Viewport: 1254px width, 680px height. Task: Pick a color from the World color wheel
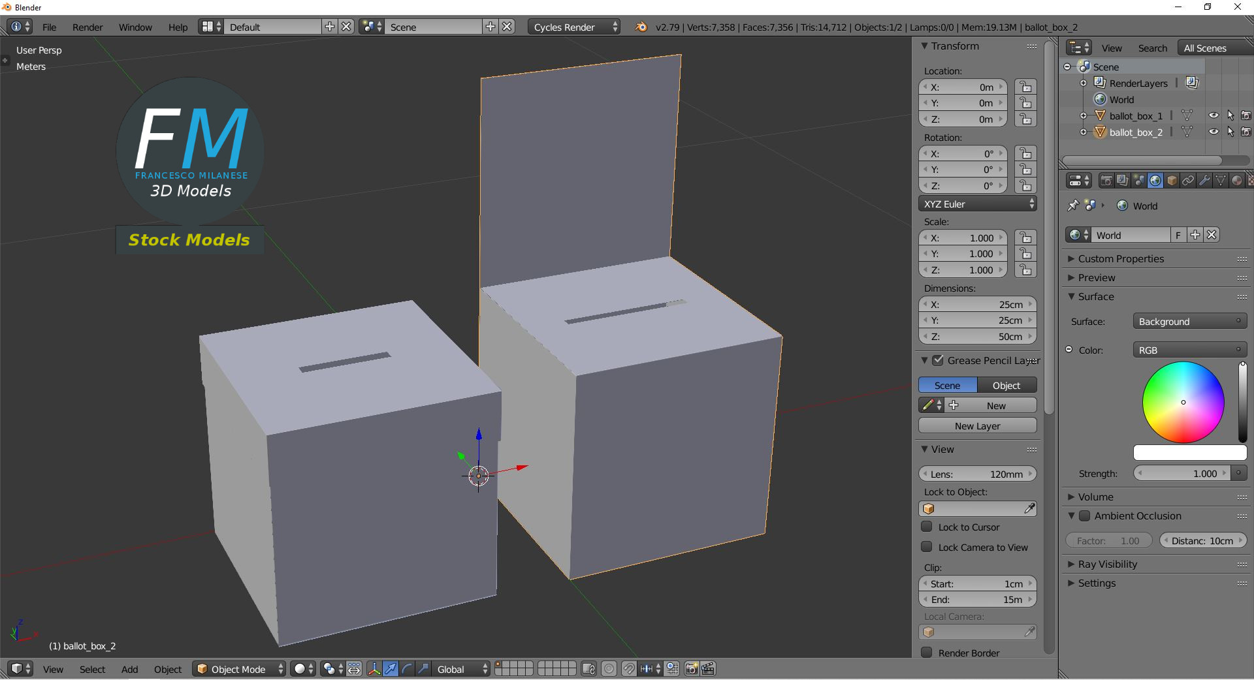tap(1183, 403)
